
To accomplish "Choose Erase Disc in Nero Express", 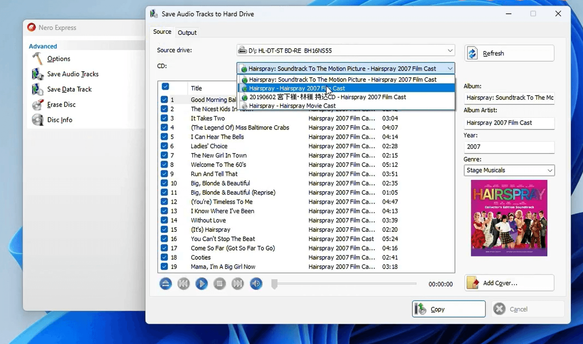I will pos(61,105).
